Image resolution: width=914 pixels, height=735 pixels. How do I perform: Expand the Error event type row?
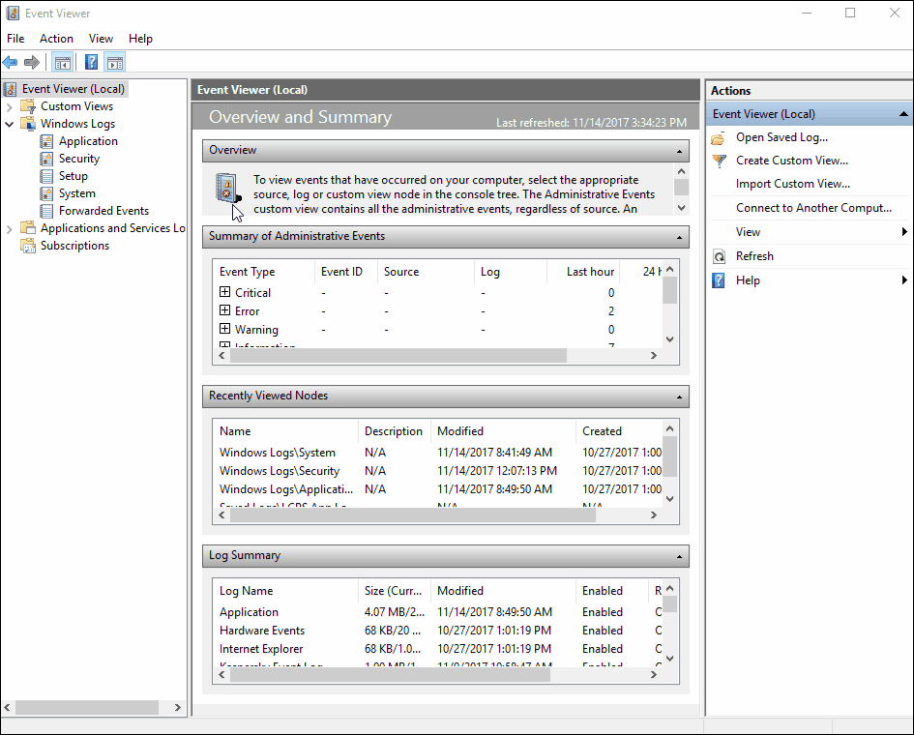pos(224,311)
